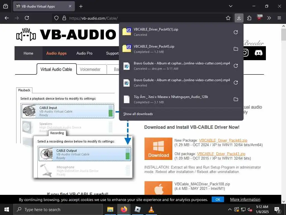
Task: Bookmark this page with the star
Action: (x=228, y=18)
